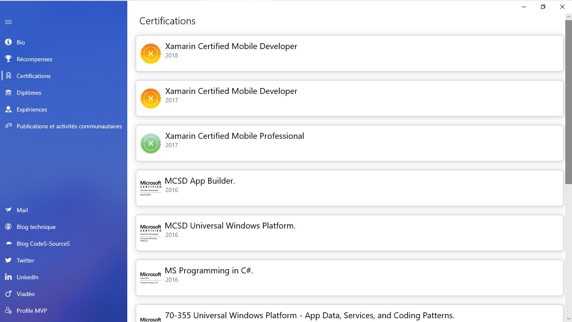Click the Blog CodeS-SourceS cloud icon

8,244
